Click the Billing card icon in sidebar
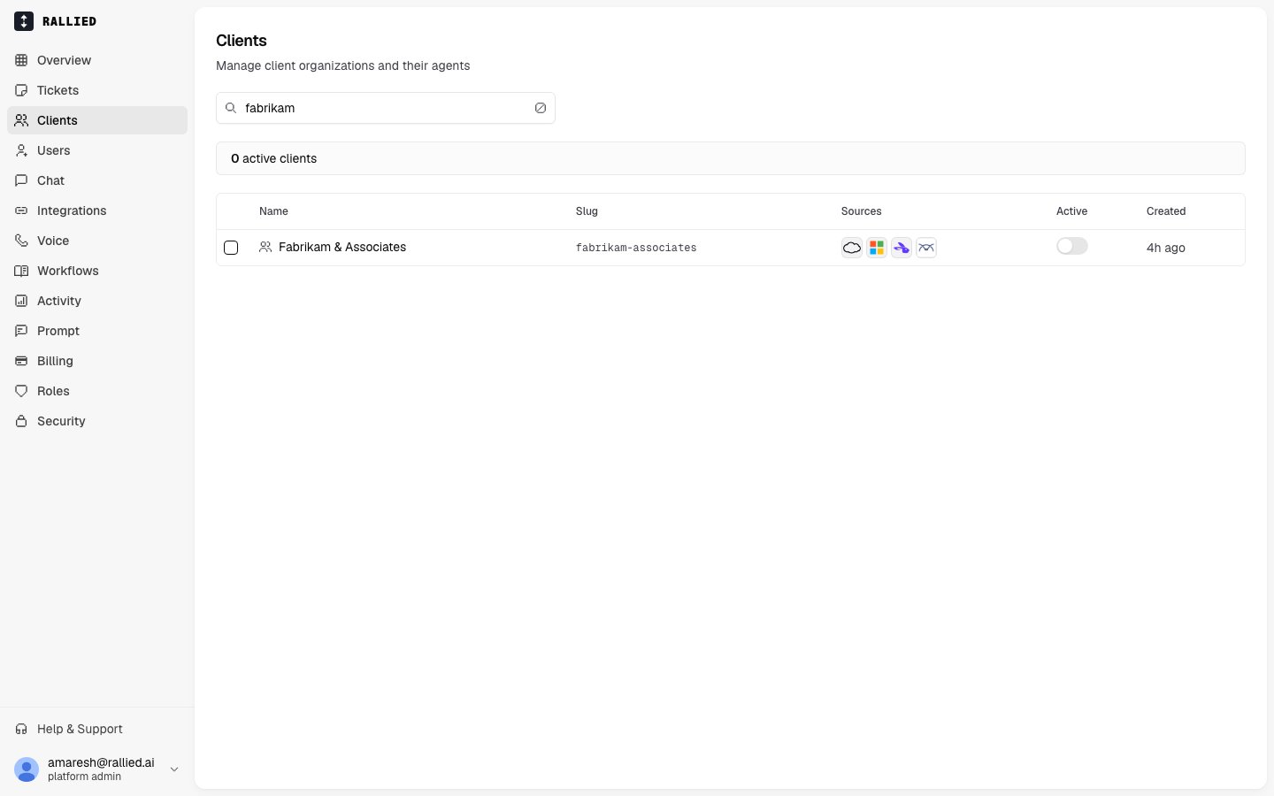The image size is (1274, 796). tap(21, 361)
